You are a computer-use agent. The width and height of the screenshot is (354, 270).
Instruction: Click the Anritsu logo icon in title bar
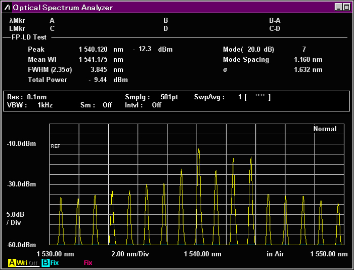click(7, 8)
